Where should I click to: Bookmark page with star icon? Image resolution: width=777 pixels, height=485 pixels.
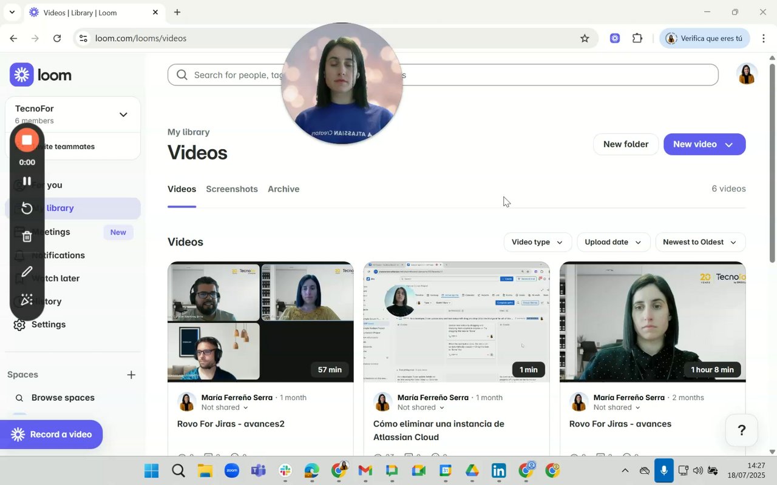click(x=585, y=38)
